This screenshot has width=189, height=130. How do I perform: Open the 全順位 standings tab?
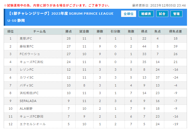pyautogui.click(x=128, y=14)
